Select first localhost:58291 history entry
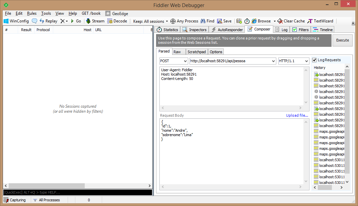This screenshot has width=358, height=206. (329, 75)
